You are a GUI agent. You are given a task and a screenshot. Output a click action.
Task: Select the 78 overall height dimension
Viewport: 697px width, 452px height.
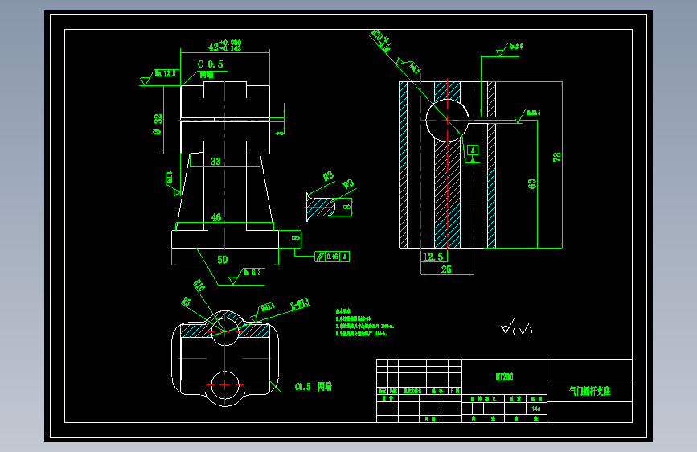(x=556, y=157)
